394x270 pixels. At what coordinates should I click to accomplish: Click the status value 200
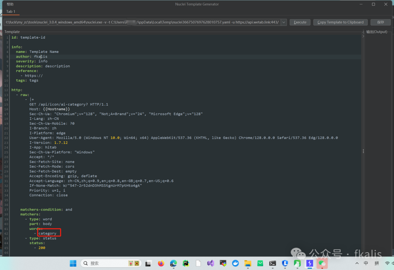[42, 248]
